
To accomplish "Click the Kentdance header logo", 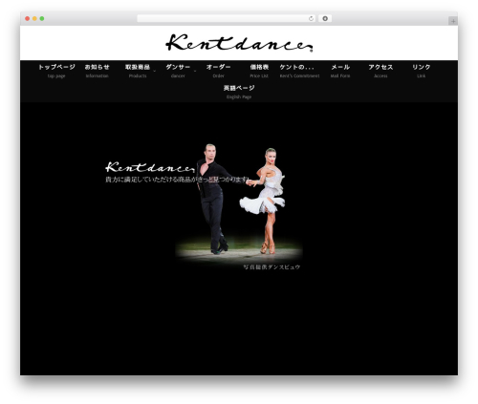I will coord(239,43).
